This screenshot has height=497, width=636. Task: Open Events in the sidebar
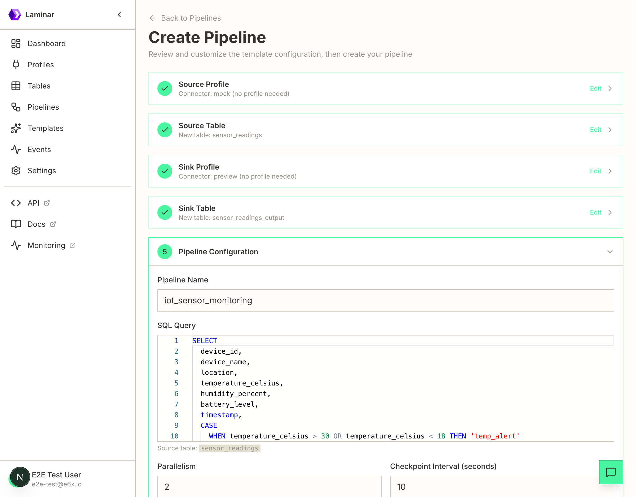[x=39, y=149]
